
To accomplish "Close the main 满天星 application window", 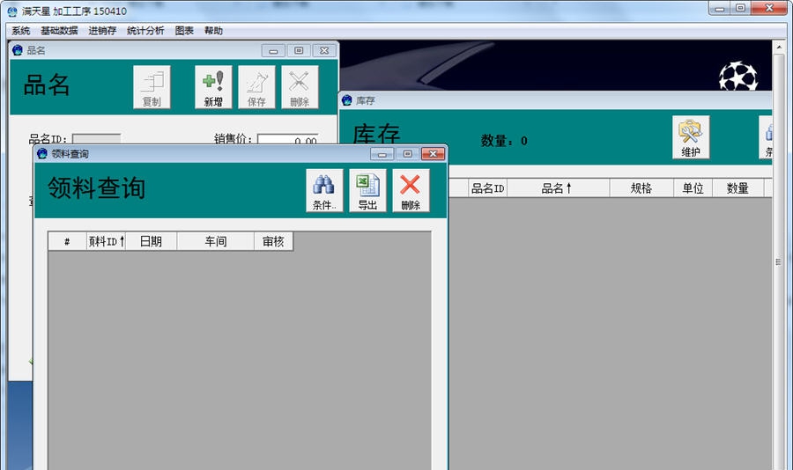I will coord(768,8).
